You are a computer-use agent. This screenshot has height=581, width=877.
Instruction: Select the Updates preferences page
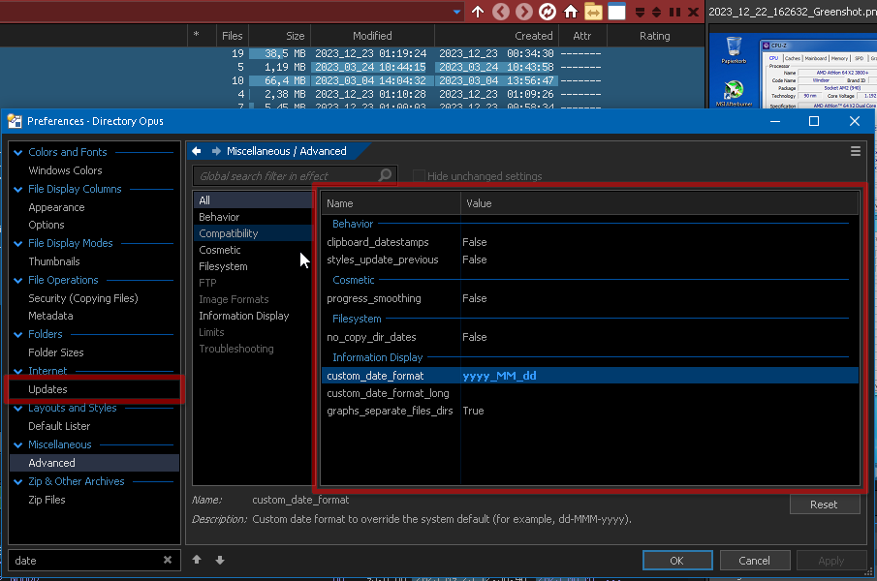pos(47,389)
